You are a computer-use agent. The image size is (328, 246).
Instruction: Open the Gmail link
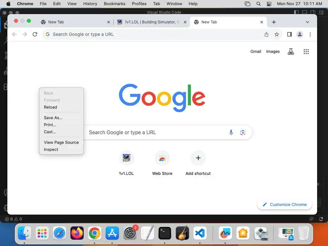pos(256,52)
